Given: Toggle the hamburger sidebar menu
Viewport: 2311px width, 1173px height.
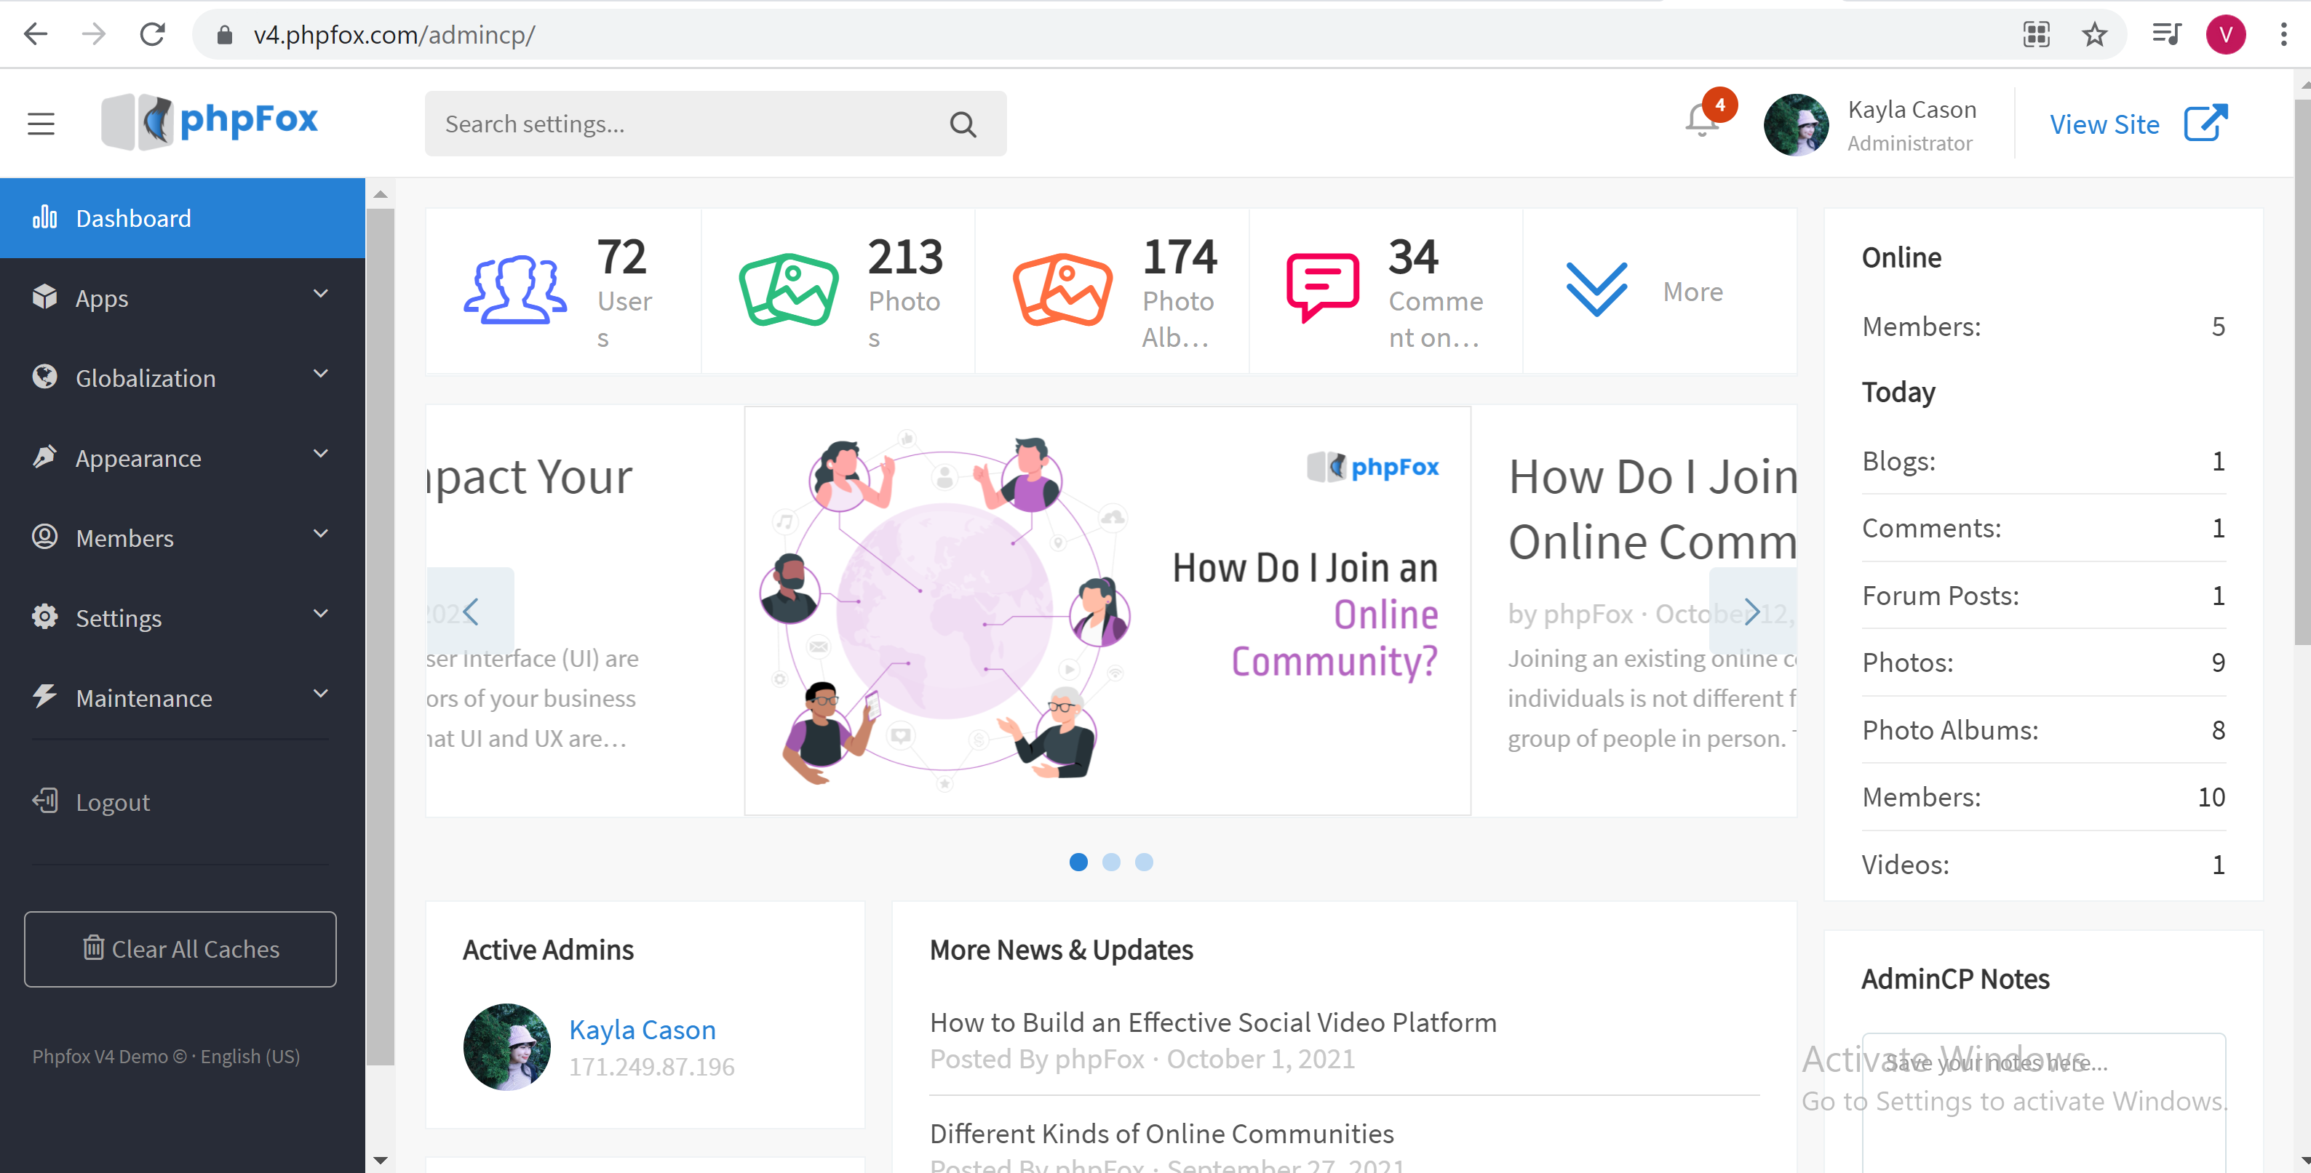Looking at the screenshot, I should pos(41,123).
